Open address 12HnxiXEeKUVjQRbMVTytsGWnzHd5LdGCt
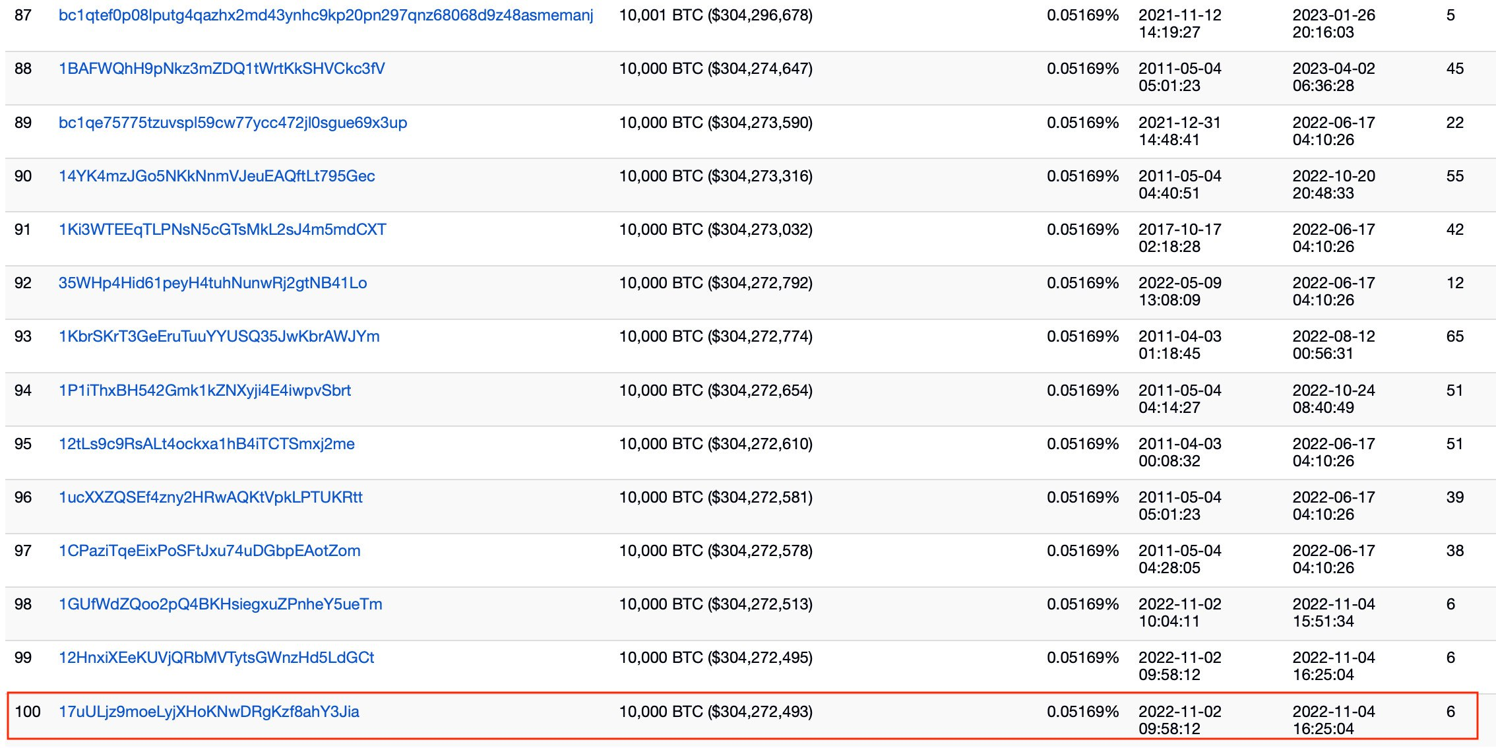This screenshot has height=748, width=1496. point(216,658)
